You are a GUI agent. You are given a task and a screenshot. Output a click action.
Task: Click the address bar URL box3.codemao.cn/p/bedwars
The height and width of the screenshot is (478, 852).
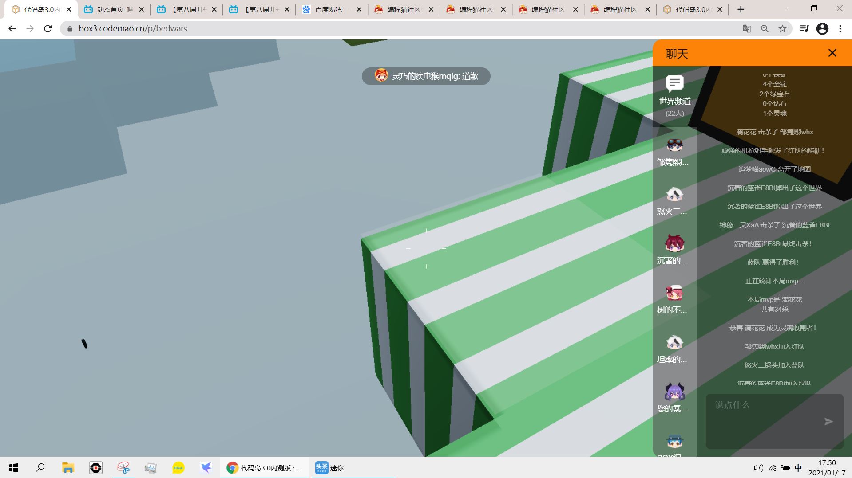tap(133, 29)
